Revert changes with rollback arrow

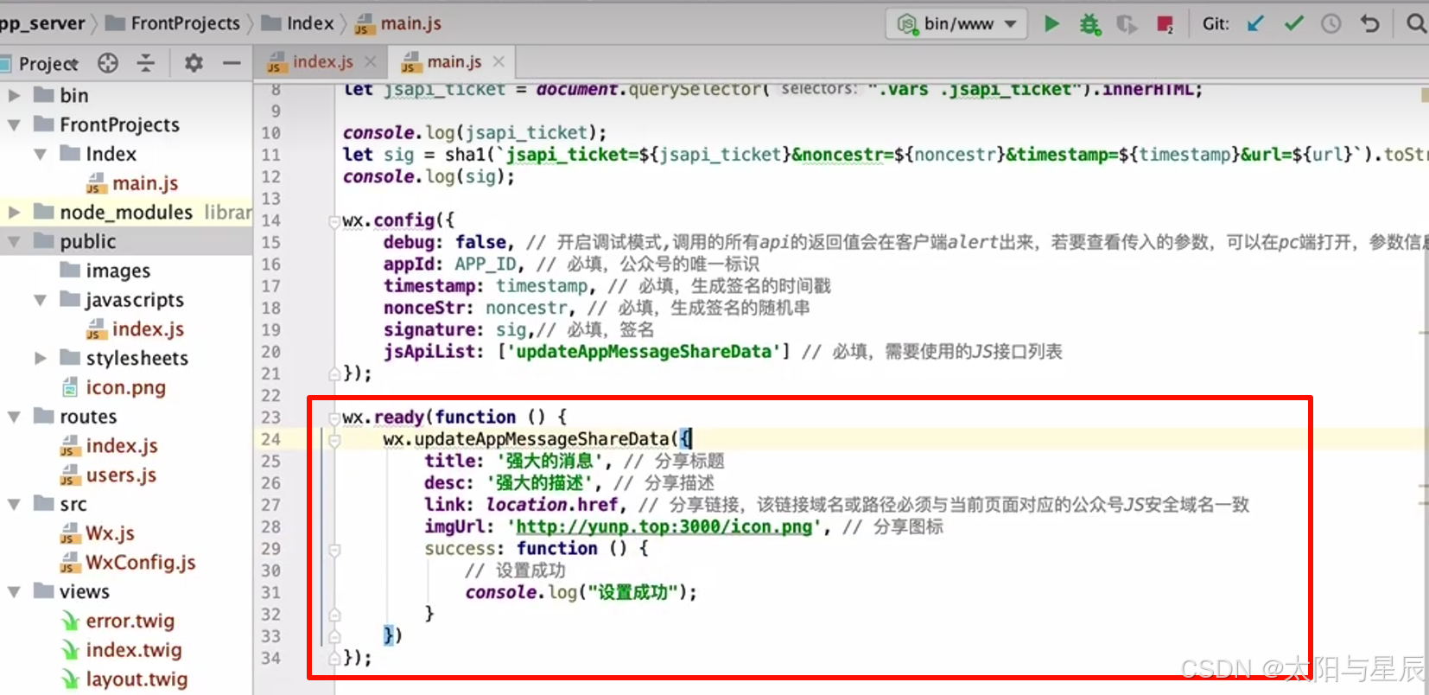point(1369,23)
